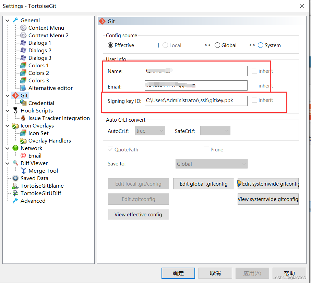Click the Icon Overlays folder icon
311x283 pixels.
tap(15, 125)
